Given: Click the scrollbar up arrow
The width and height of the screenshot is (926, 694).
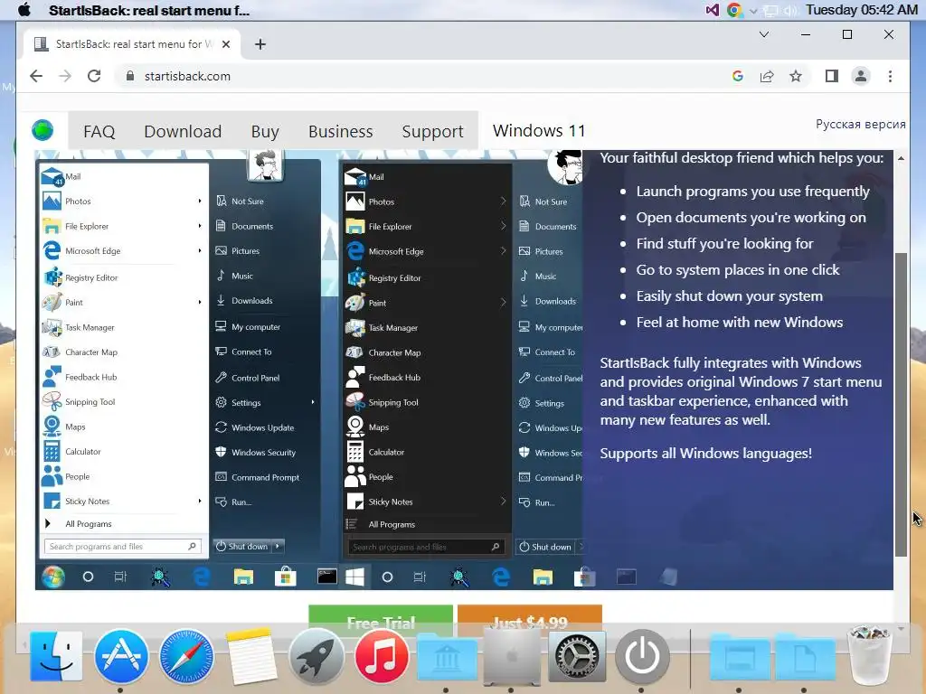Looking at the screenshot, I should 901,158.
